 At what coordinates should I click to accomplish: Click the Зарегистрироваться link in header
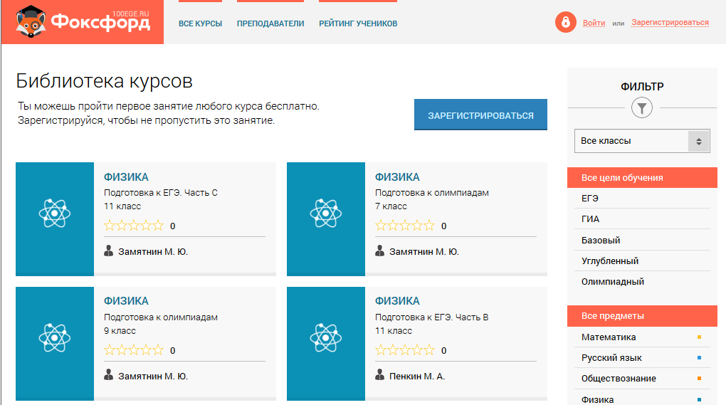(x=670, y=22)
